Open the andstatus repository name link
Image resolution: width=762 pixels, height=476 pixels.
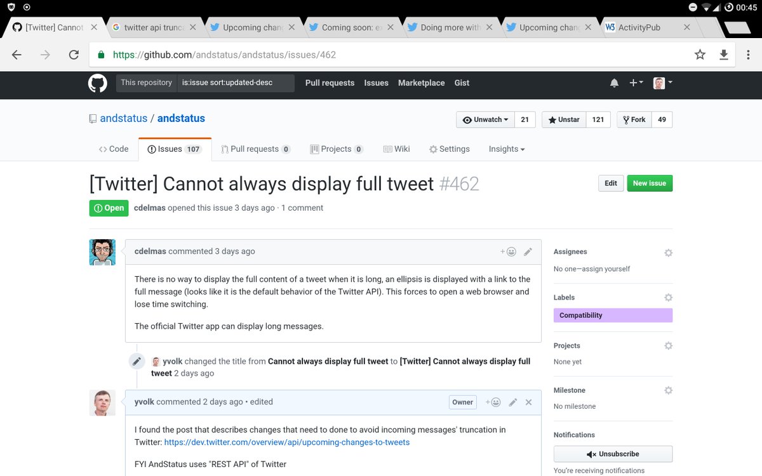pyautogui.click(x=181, y=119)
